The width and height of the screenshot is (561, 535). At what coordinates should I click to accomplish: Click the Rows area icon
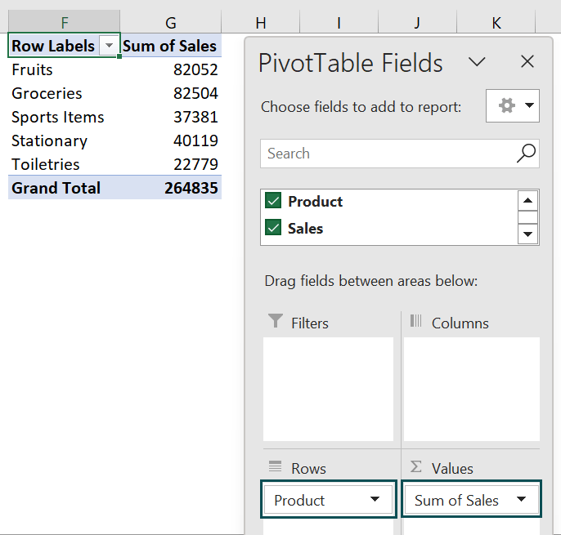coord(275,466)
